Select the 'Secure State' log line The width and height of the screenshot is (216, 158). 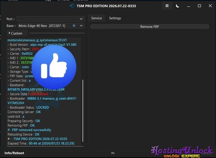tap(28, 94)
